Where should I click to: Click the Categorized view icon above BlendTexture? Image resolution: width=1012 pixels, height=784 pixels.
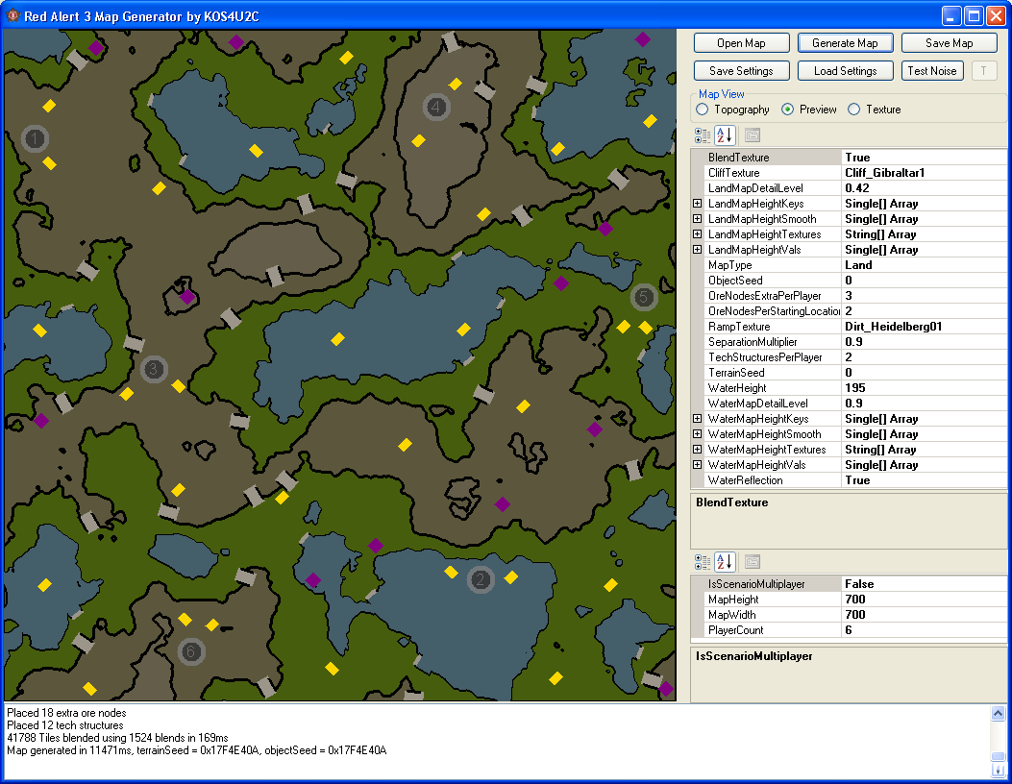point(703,135)
